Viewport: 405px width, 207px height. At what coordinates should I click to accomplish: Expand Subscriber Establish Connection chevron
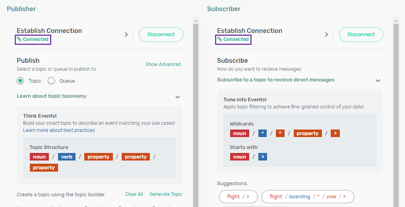click(326, 35)
